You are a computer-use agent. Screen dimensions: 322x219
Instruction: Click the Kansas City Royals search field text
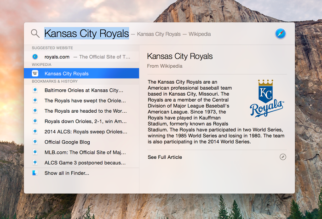click(x=86, y=33)
